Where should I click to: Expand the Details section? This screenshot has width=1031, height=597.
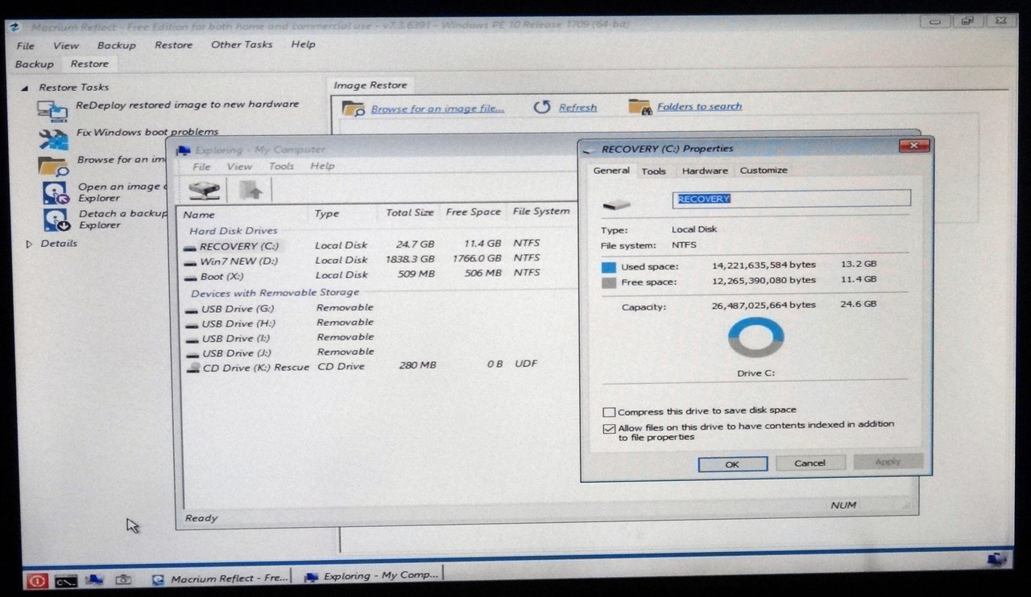pyautogui.click(x=31, y=243)
